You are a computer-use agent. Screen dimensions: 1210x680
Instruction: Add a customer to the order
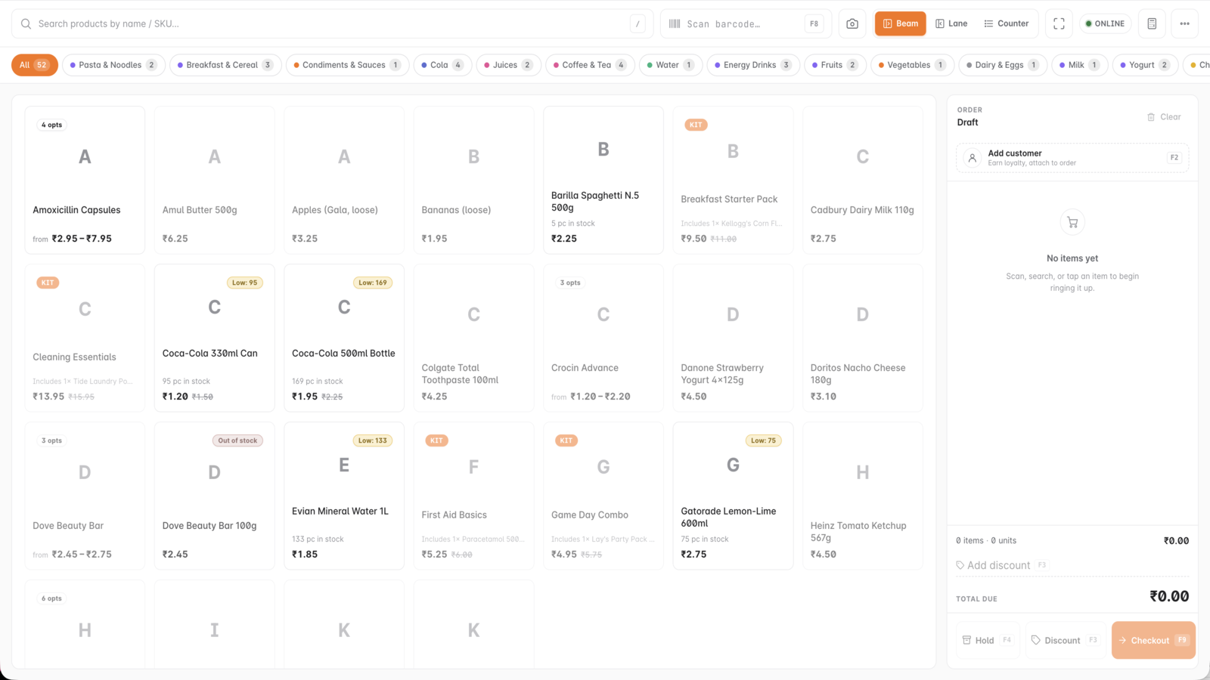click(x=1072, y=158)
